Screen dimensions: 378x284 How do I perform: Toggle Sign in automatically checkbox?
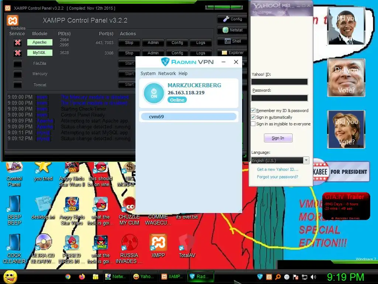[x=253, y=117]
